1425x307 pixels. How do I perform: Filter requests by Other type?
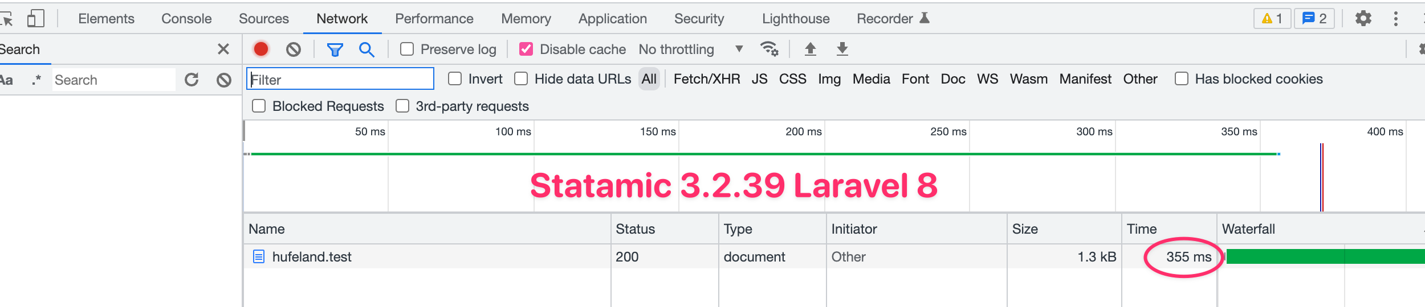(x=1140, y=79)
